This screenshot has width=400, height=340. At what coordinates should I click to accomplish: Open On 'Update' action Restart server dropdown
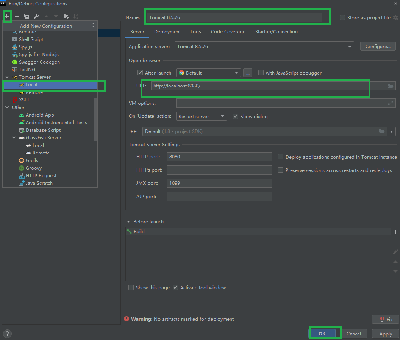click(201, 116)
